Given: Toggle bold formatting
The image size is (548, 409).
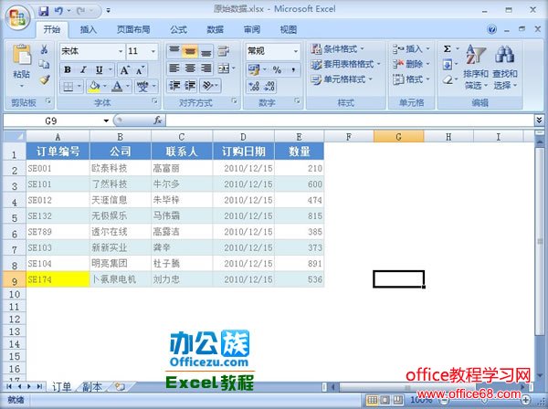Looking at the screenshot, I should (68, 70).
